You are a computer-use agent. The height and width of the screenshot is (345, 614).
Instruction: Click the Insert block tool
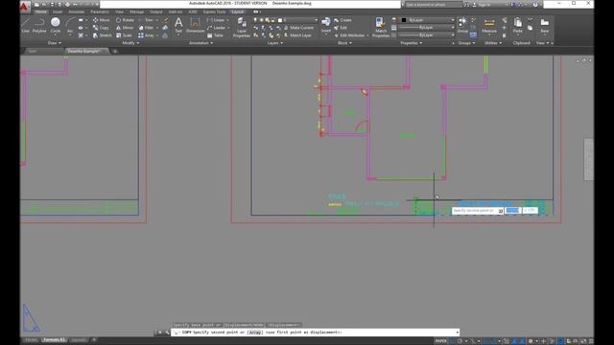(326, 25)
